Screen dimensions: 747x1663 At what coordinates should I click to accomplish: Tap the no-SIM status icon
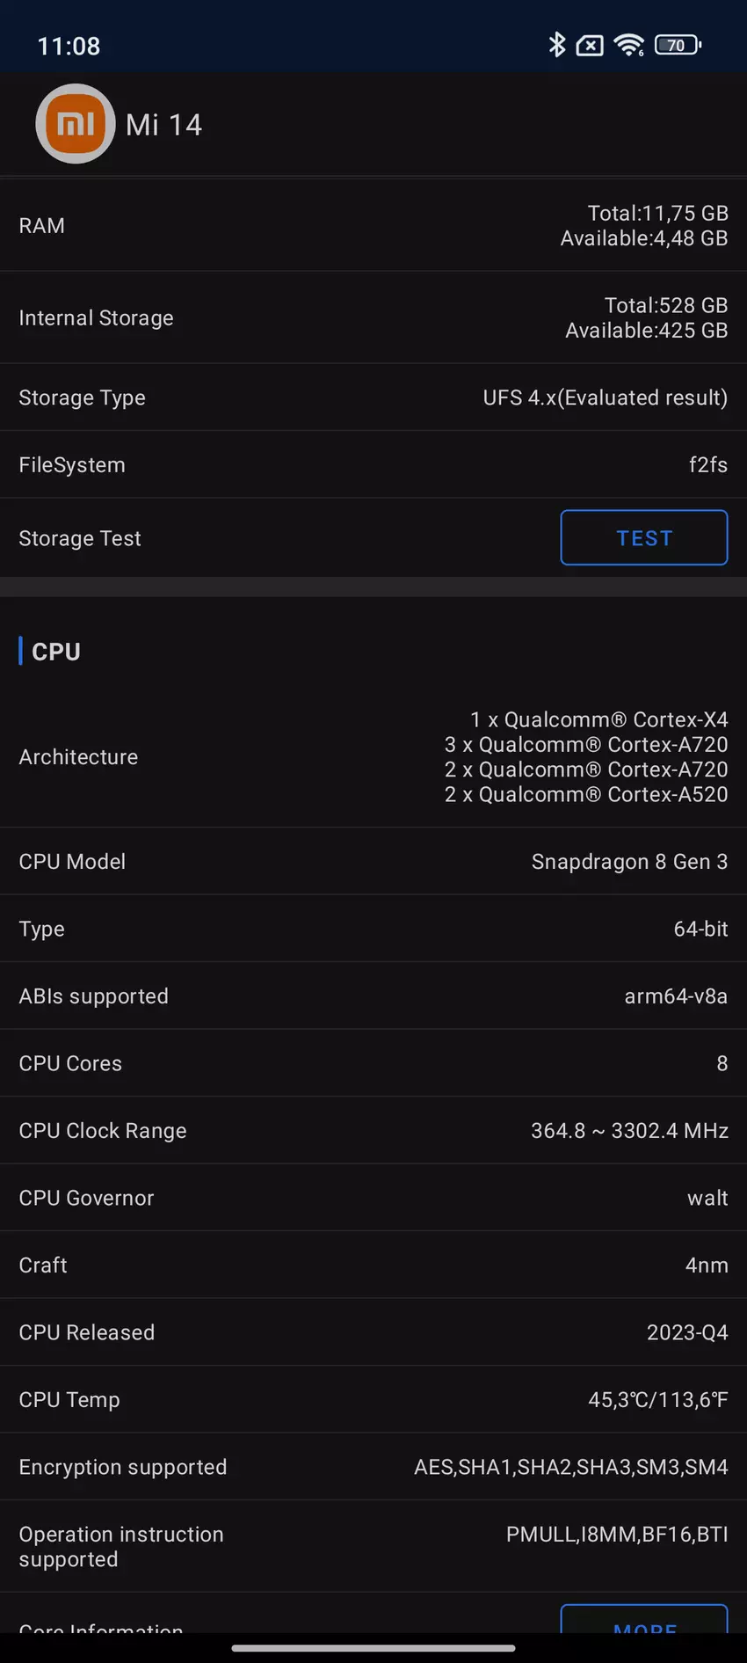[x=590, y=46]
